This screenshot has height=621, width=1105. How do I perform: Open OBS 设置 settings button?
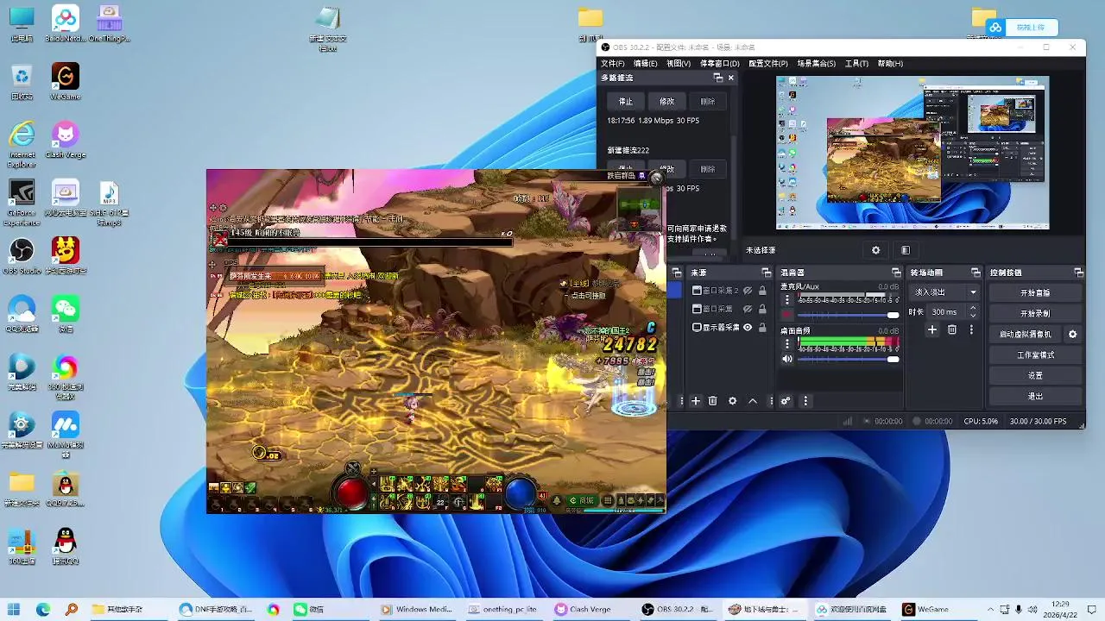pyautogui.click(x=1035, y=375)
